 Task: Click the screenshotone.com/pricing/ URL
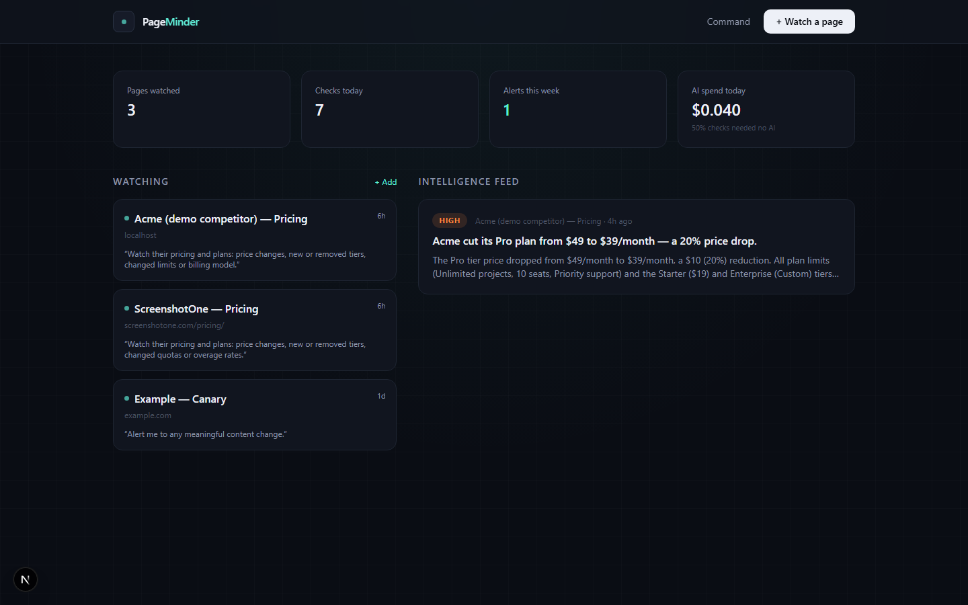click(174, 325)
